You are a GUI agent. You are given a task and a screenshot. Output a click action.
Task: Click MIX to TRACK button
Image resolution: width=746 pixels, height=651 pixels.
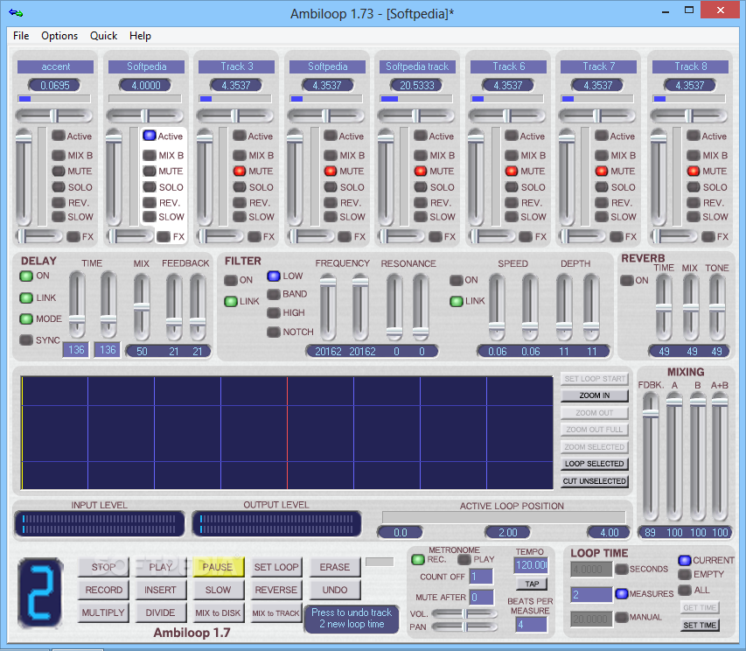(276, 612)
